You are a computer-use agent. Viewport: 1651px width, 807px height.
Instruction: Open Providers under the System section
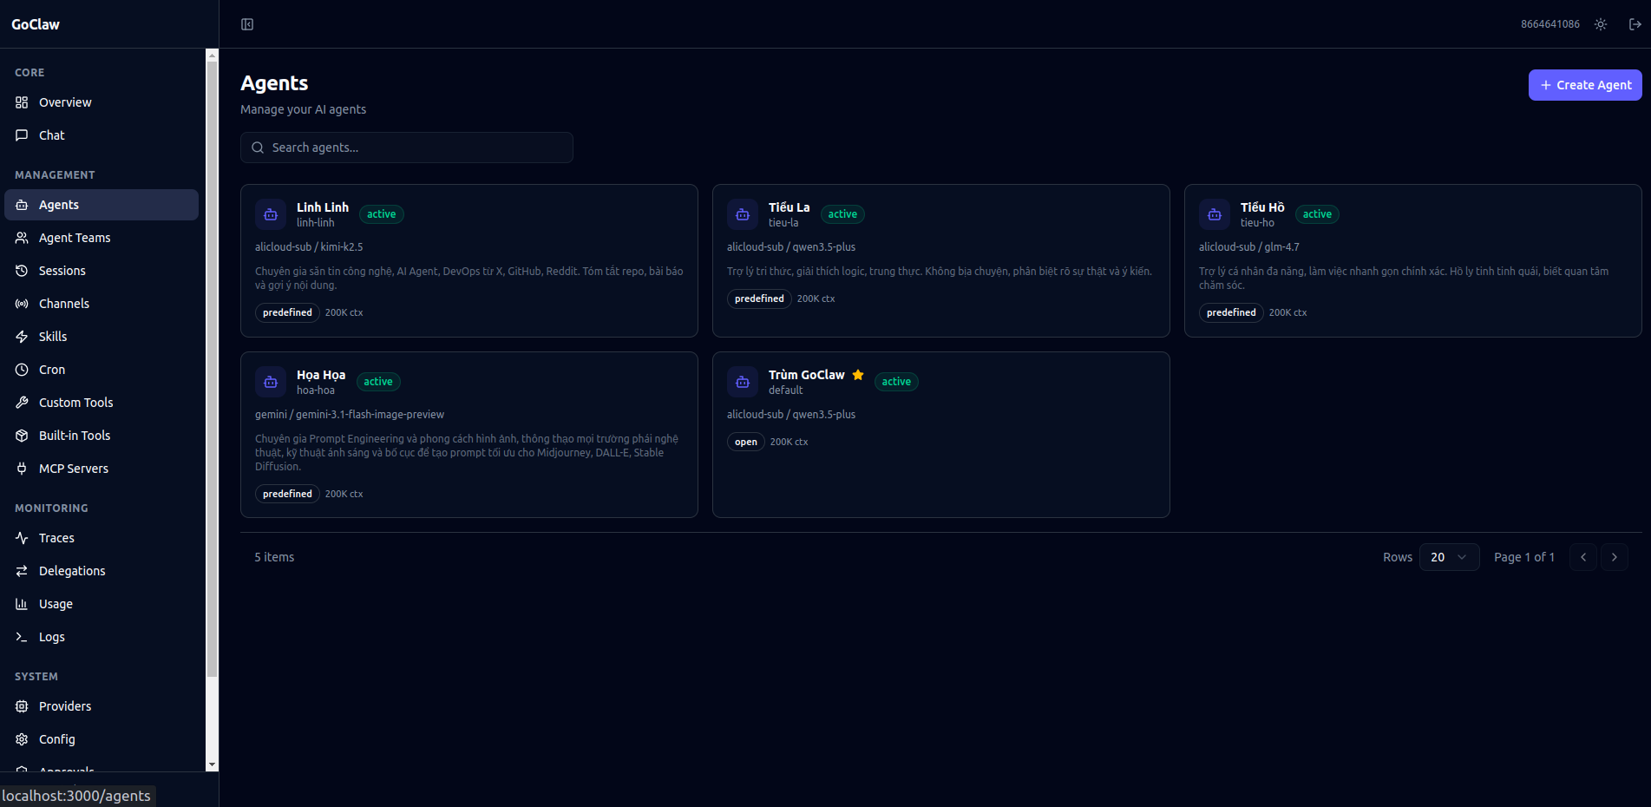click(x=65, y=706)
